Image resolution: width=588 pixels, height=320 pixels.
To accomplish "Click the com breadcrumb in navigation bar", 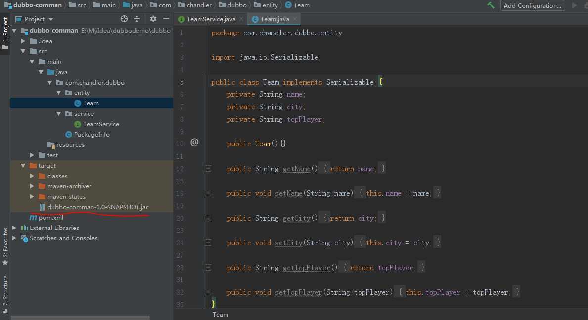I will click(160, 5).
